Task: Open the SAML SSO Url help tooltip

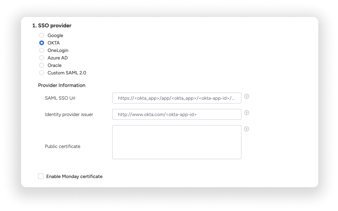Action: click(x=247, y=96)
